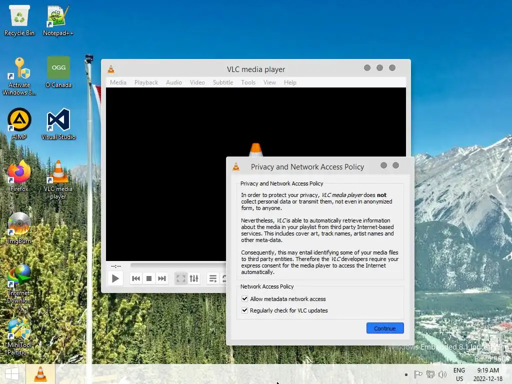Select the Internet Download Manager desktop icon

click(19, 284)
